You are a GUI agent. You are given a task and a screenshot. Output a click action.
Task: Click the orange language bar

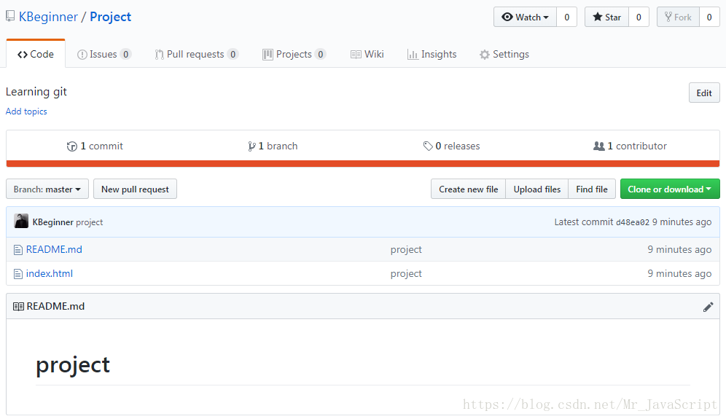pyautogui.click(x=363, y=163)
